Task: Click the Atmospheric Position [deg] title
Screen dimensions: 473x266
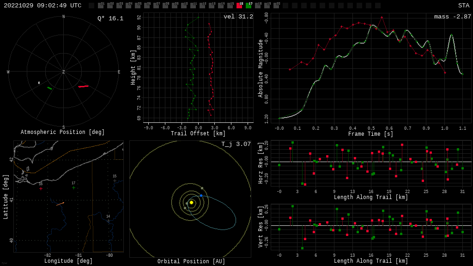Action: point(62,132)
